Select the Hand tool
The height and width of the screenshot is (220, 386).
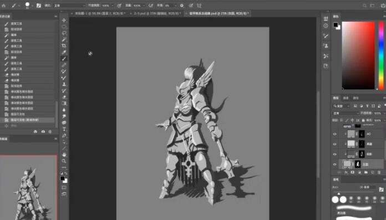point(64,155)
